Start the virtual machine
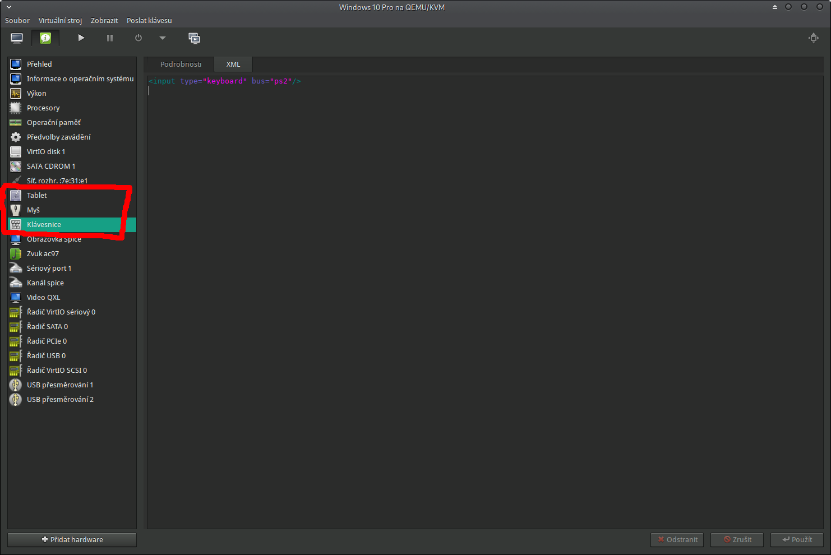Viewport: 831px width, 555px height. click(81, 38)
